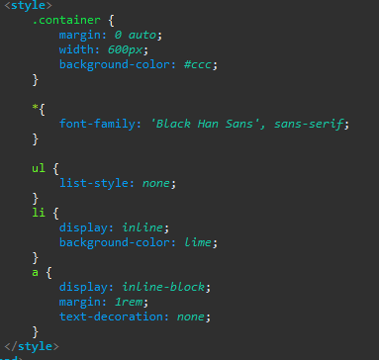
Task: Click the closing style tag
Action: [x=32, y=346]
